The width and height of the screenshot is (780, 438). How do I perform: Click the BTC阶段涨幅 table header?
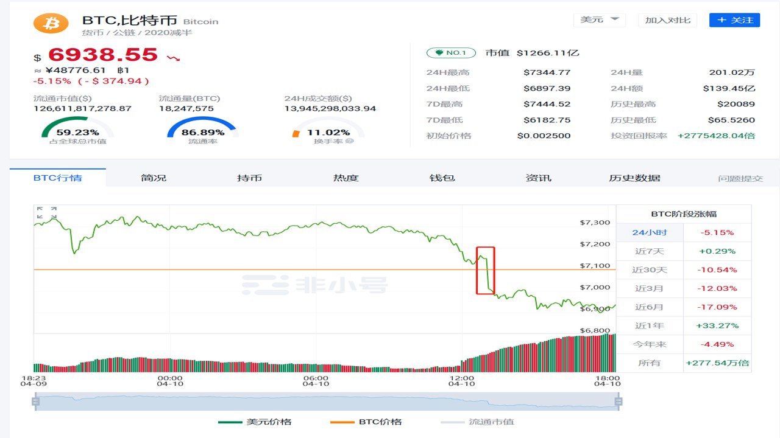pyautogui.click(x=684, y=214)
